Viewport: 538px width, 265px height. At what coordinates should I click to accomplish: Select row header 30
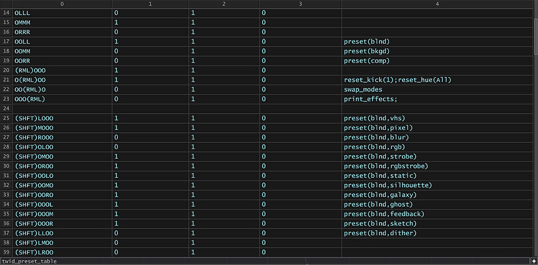pyautogui.click(x=6, y=166)
